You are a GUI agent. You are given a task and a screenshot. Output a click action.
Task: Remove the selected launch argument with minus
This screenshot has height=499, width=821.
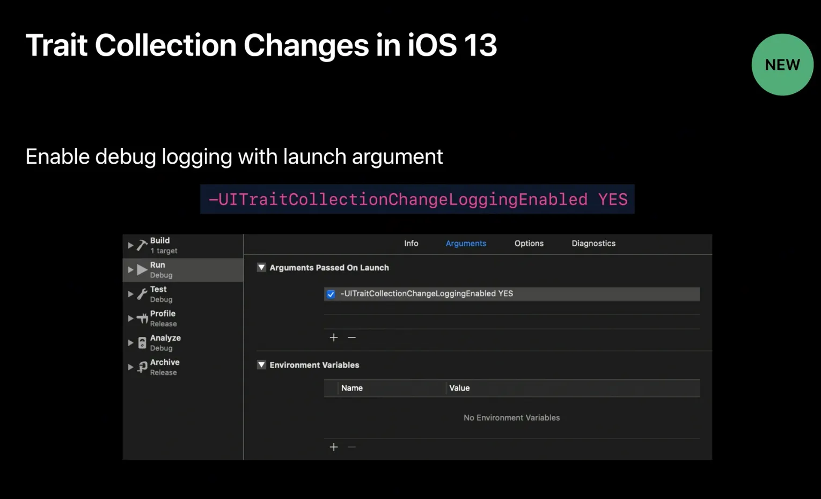click(351, 337)
